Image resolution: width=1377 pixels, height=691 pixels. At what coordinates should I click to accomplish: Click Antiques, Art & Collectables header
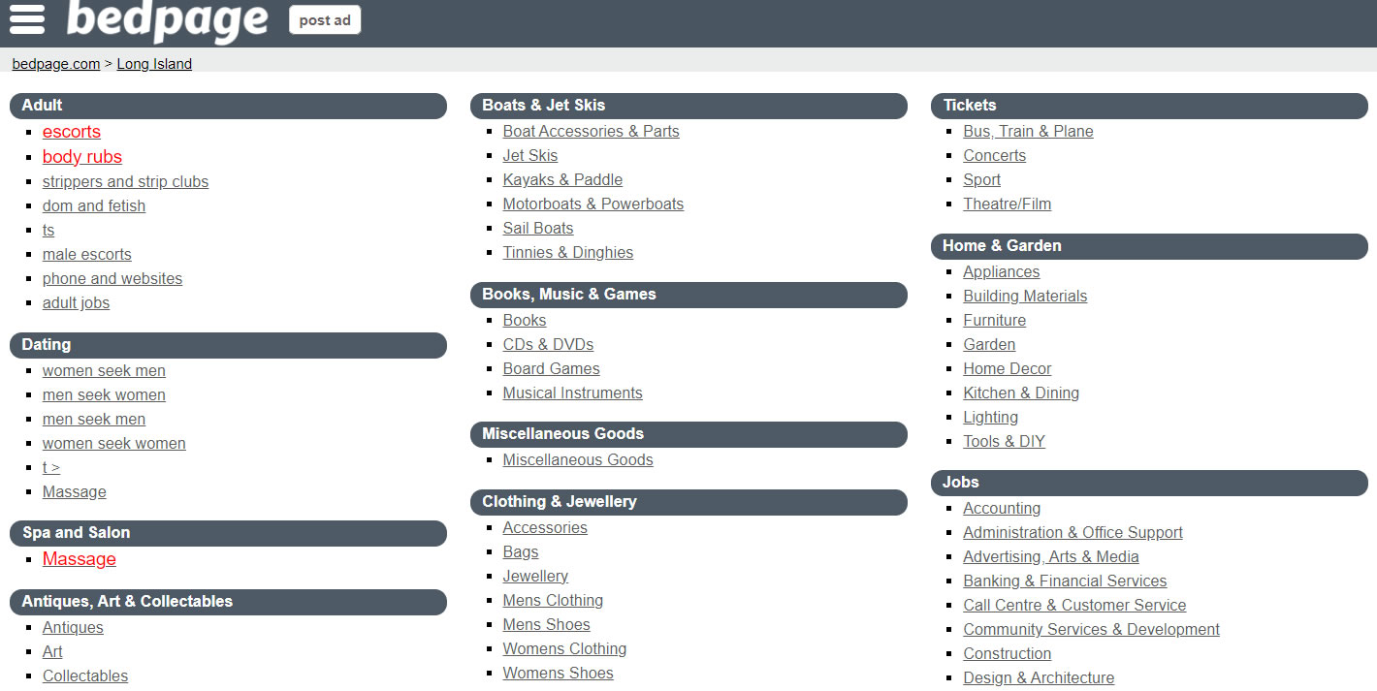click(228, 602)
